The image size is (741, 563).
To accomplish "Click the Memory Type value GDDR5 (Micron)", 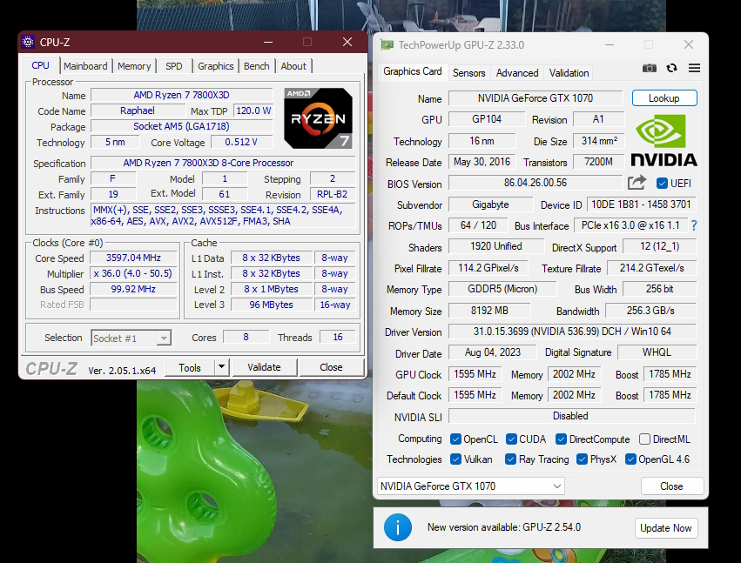I will [502, 289].
